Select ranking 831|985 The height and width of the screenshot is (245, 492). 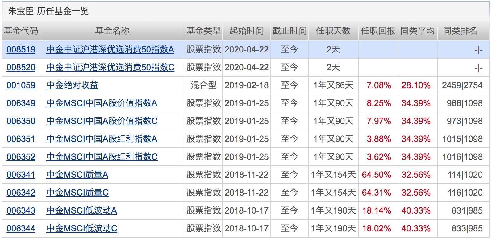click(467, 210)
